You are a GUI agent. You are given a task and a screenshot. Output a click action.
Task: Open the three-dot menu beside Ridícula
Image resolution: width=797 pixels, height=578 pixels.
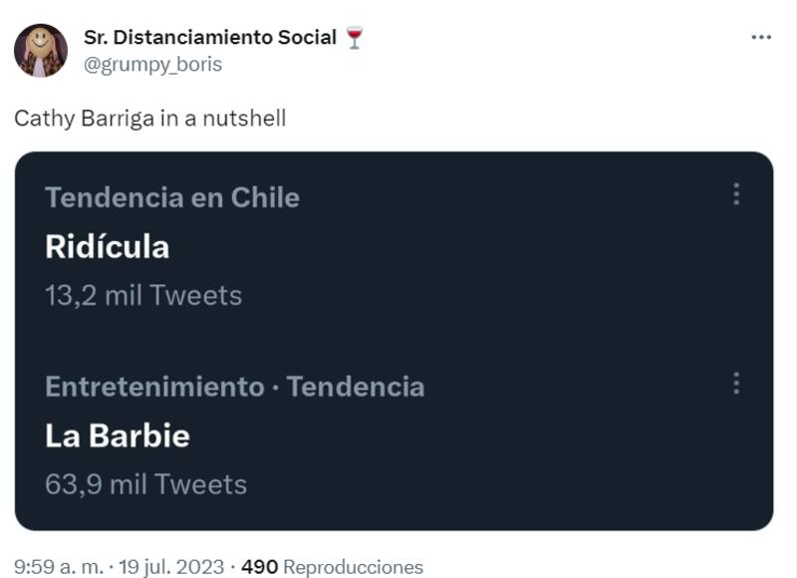pos(736,194)
